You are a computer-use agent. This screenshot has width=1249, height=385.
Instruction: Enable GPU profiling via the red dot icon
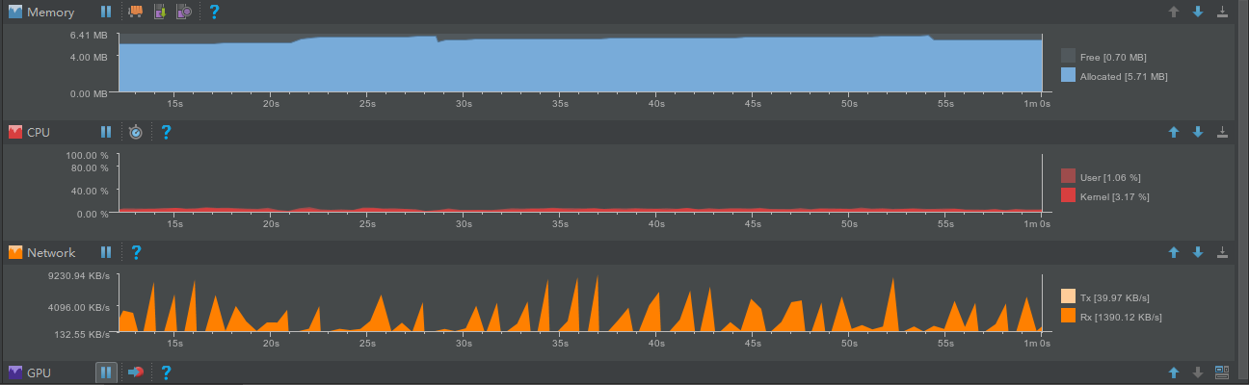(136, 372)
